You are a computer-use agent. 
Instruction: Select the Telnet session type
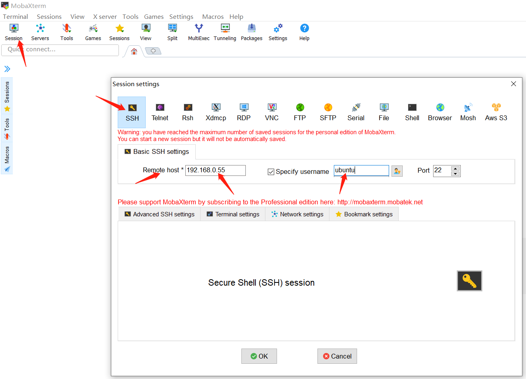click(x=160, y=112)
